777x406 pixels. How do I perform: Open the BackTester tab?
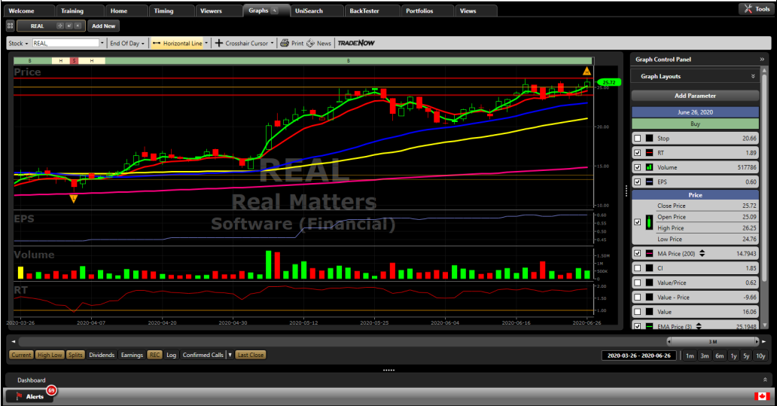coord(373,11)
